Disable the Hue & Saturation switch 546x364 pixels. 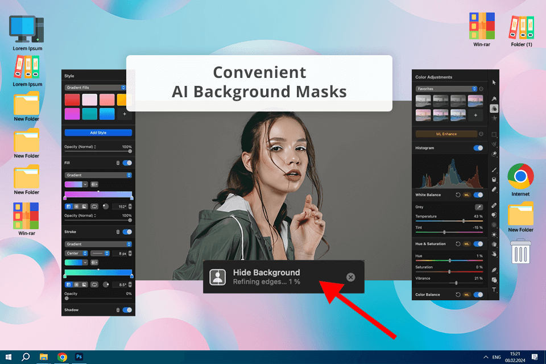tap(478, 244)
